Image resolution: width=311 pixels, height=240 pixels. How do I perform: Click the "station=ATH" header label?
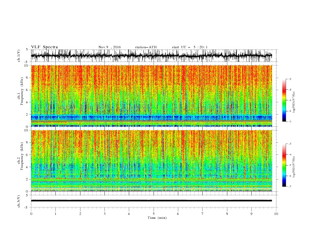[x=146, y=47]
